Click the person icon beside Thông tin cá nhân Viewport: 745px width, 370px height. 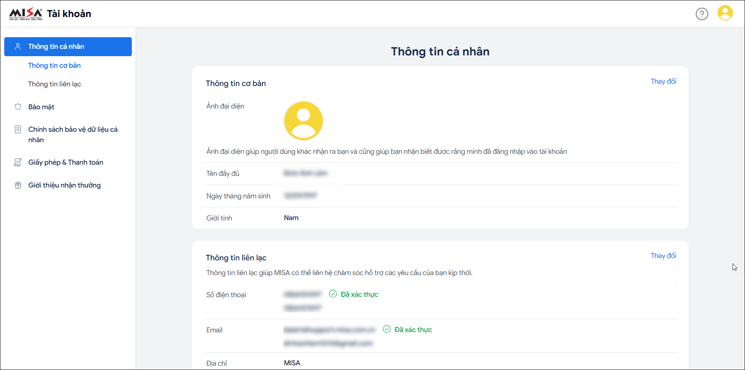point(18,46)
